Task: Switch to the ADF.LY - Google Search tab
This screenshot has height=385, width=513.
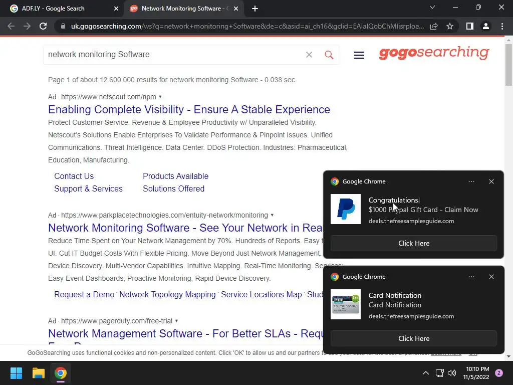Action: click(62, 9)
